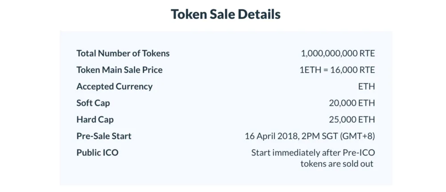The height and width of the screenshot is (192, 446).
Task: Select the Total Number of Tokens label
Action: (x=123, y=53)
